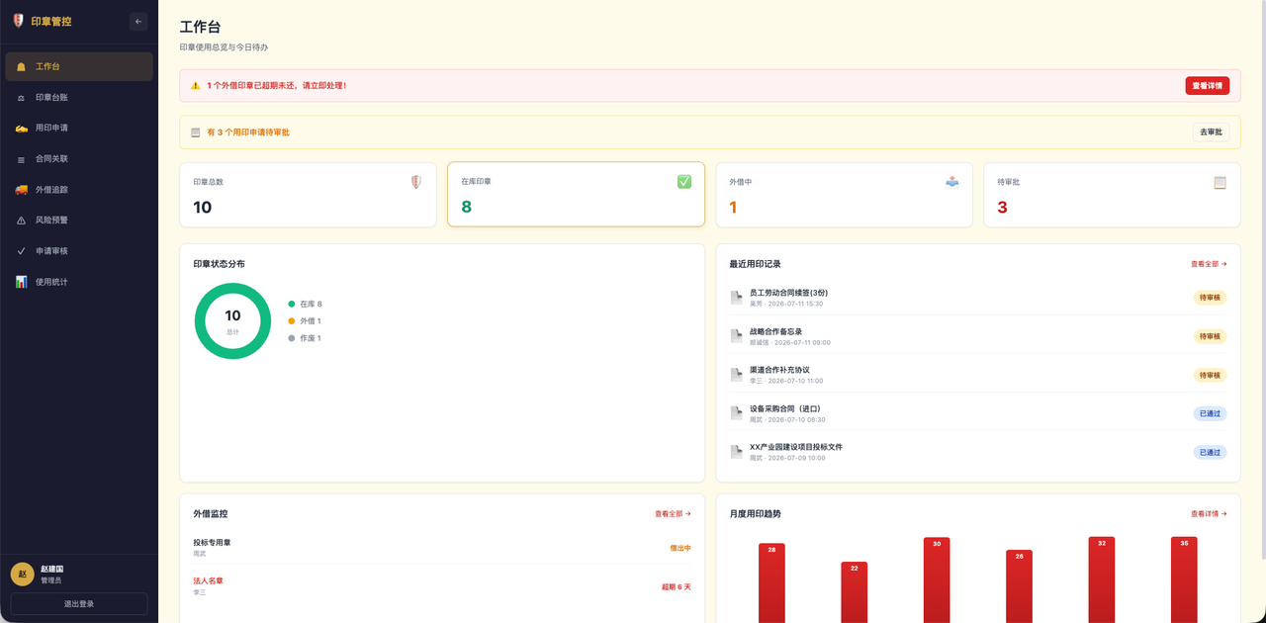1266x623 pixels.
Task: Select the 外借中 stat card
Action: (x=844, y=195)
